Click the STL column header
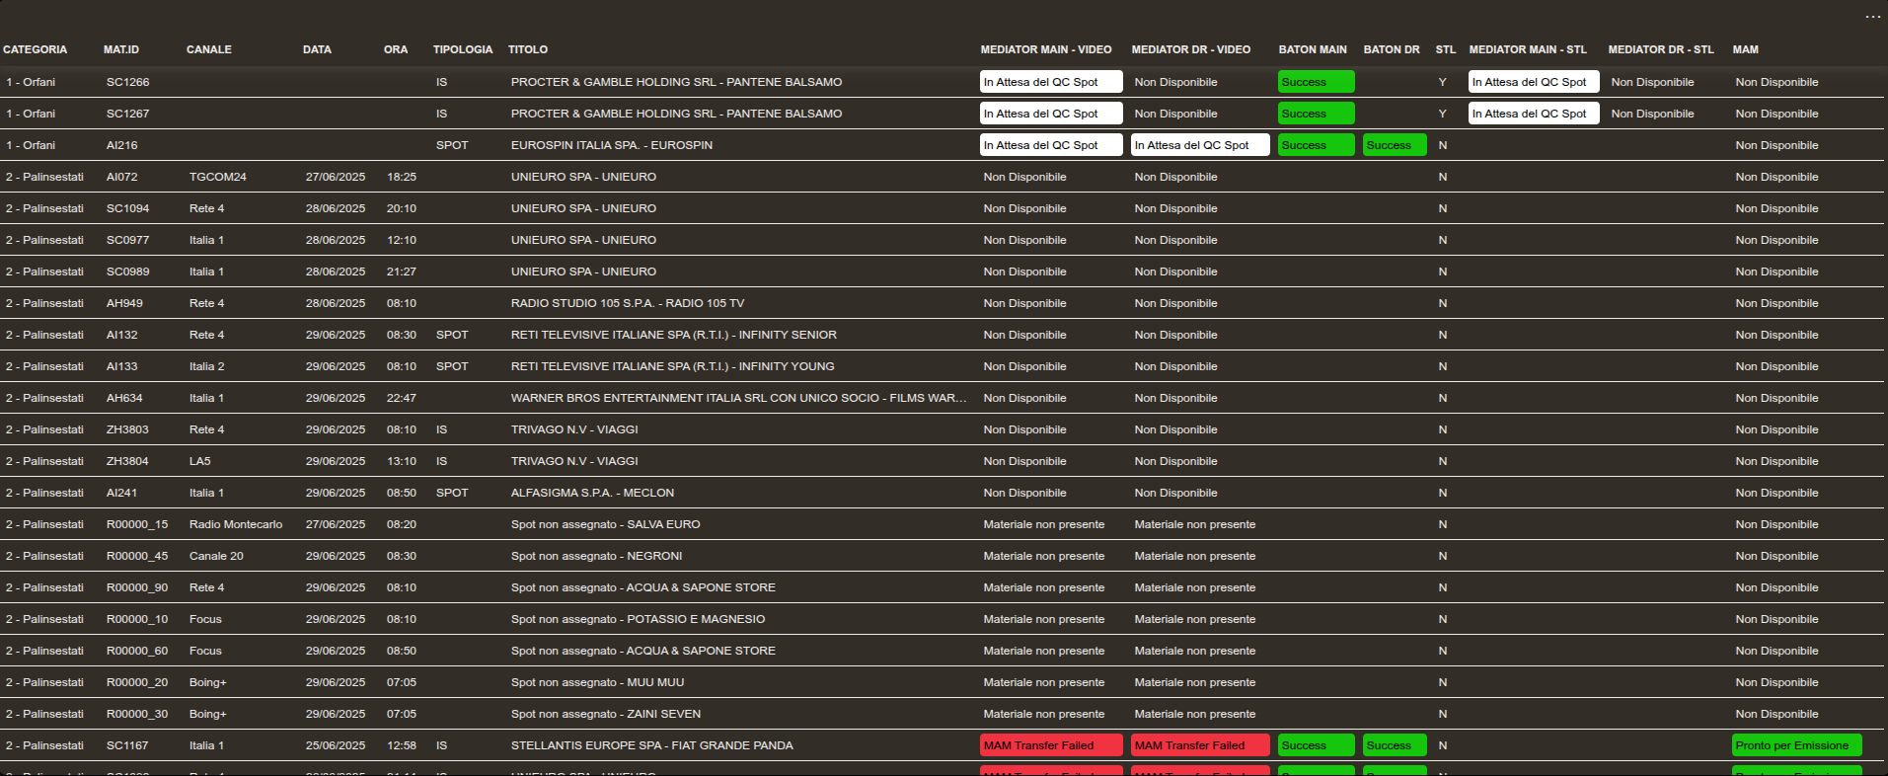 click(x=1446, y=49)
